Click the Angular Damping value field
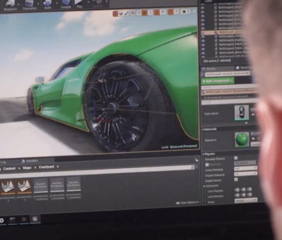The height and width of the screenshot is (240, 282). [245, 173]
